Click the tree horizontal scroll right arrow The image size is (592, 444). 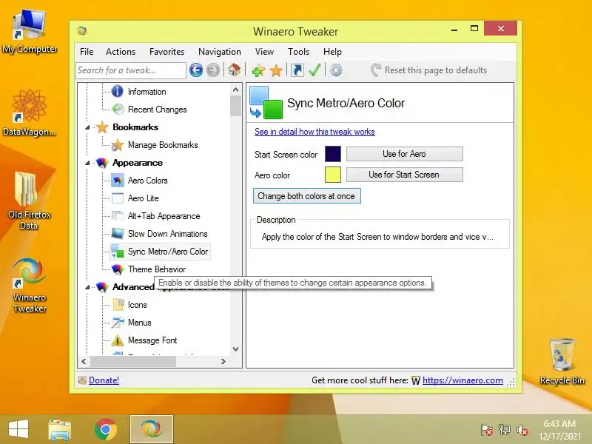223,361
